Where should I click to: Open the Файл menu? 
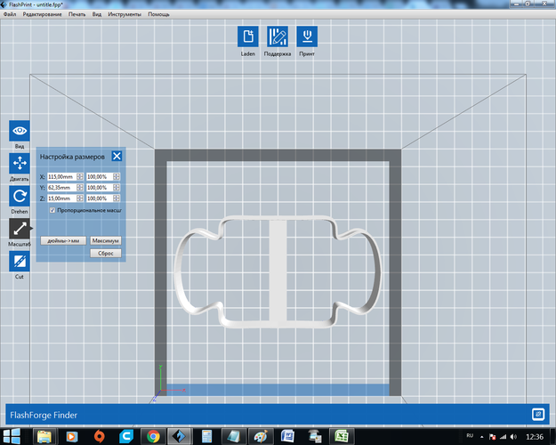(x=10, y=14)
